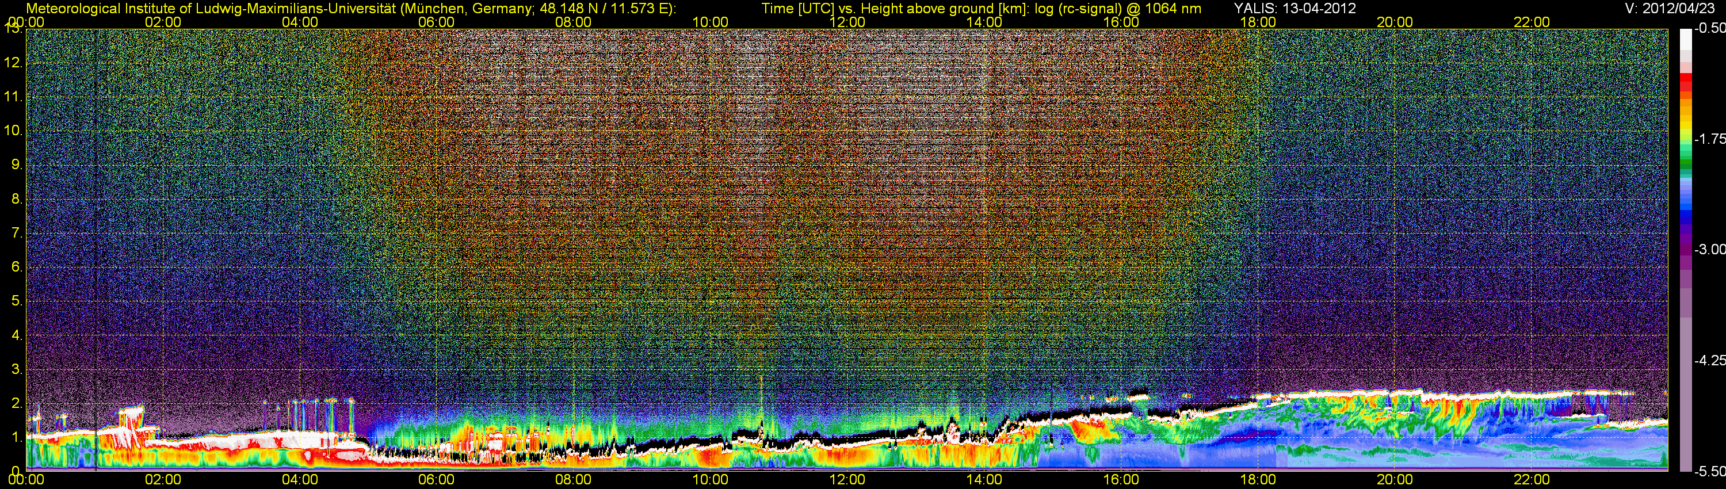Select '10:00' on the bottom time axis
The image size is (1726, 489).
coord(710,480)
